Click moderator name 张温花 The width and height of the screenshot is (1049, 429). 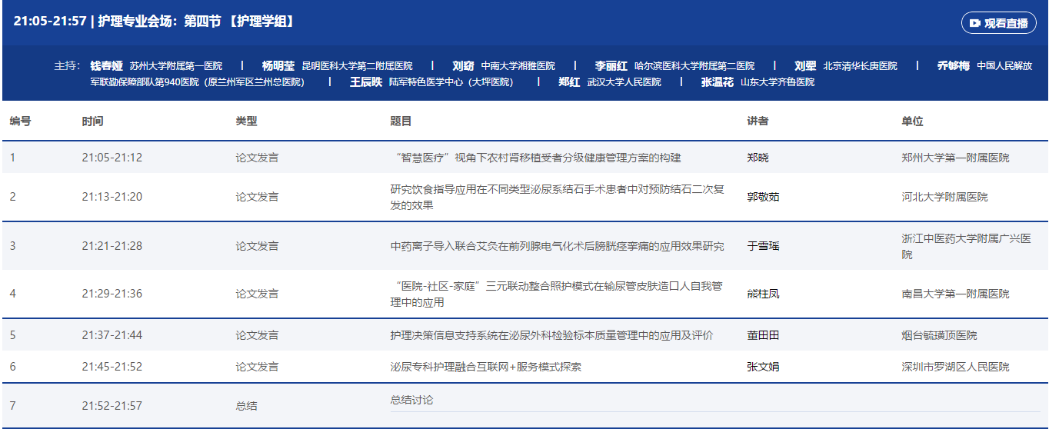click(717, 82)
